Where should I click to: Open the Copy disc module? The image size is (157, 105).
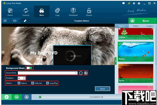click(x=57, y=12)
